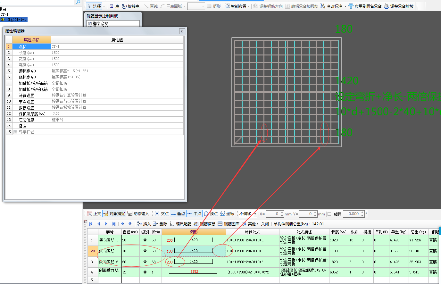Go to previous rebar record
441x284 pixels.
[x=98, y=224]
